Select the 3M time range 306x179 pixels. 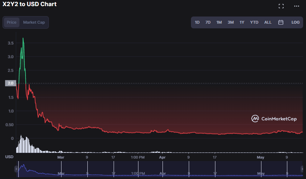coord(230,22)
